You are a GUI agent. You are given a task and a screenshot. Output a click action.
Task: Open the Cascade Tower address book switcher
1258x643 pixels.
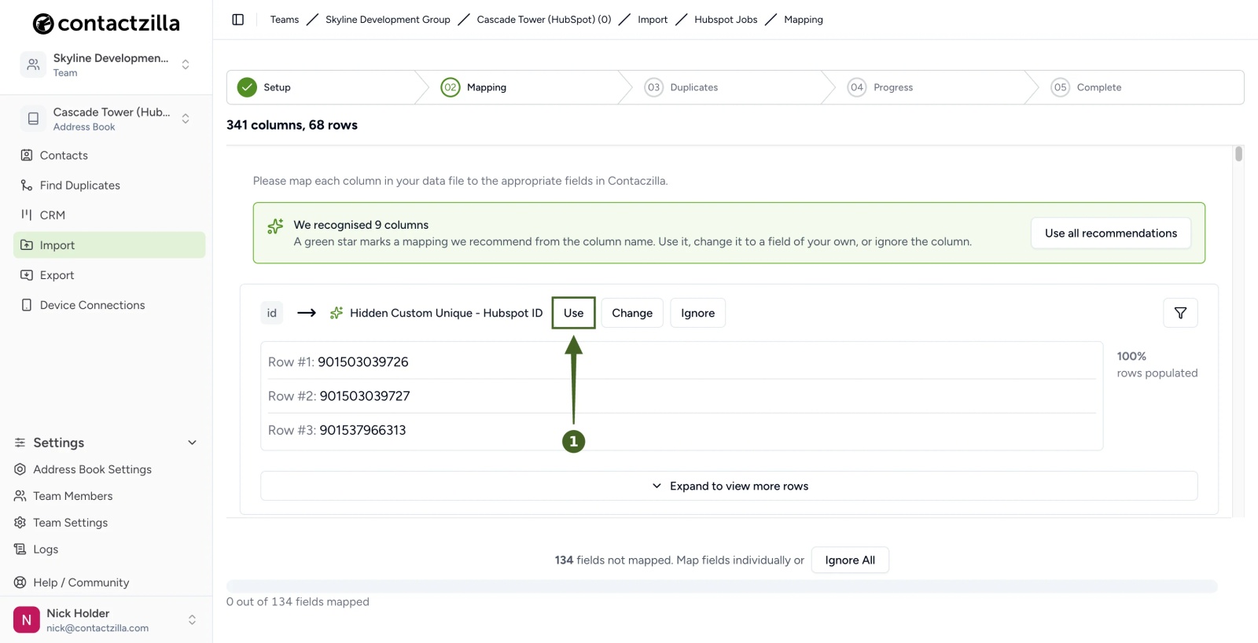(186, 119)
